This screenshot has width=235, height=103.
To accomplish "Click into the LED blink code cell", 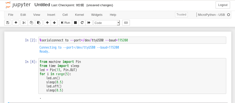I will (132, 76).
